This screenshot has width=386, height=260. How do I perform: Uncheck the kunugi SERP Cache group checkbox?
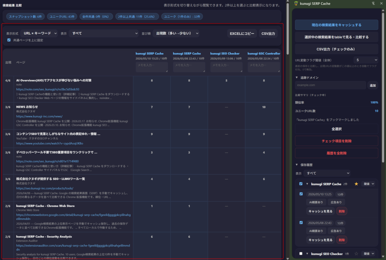click(301, 184)
